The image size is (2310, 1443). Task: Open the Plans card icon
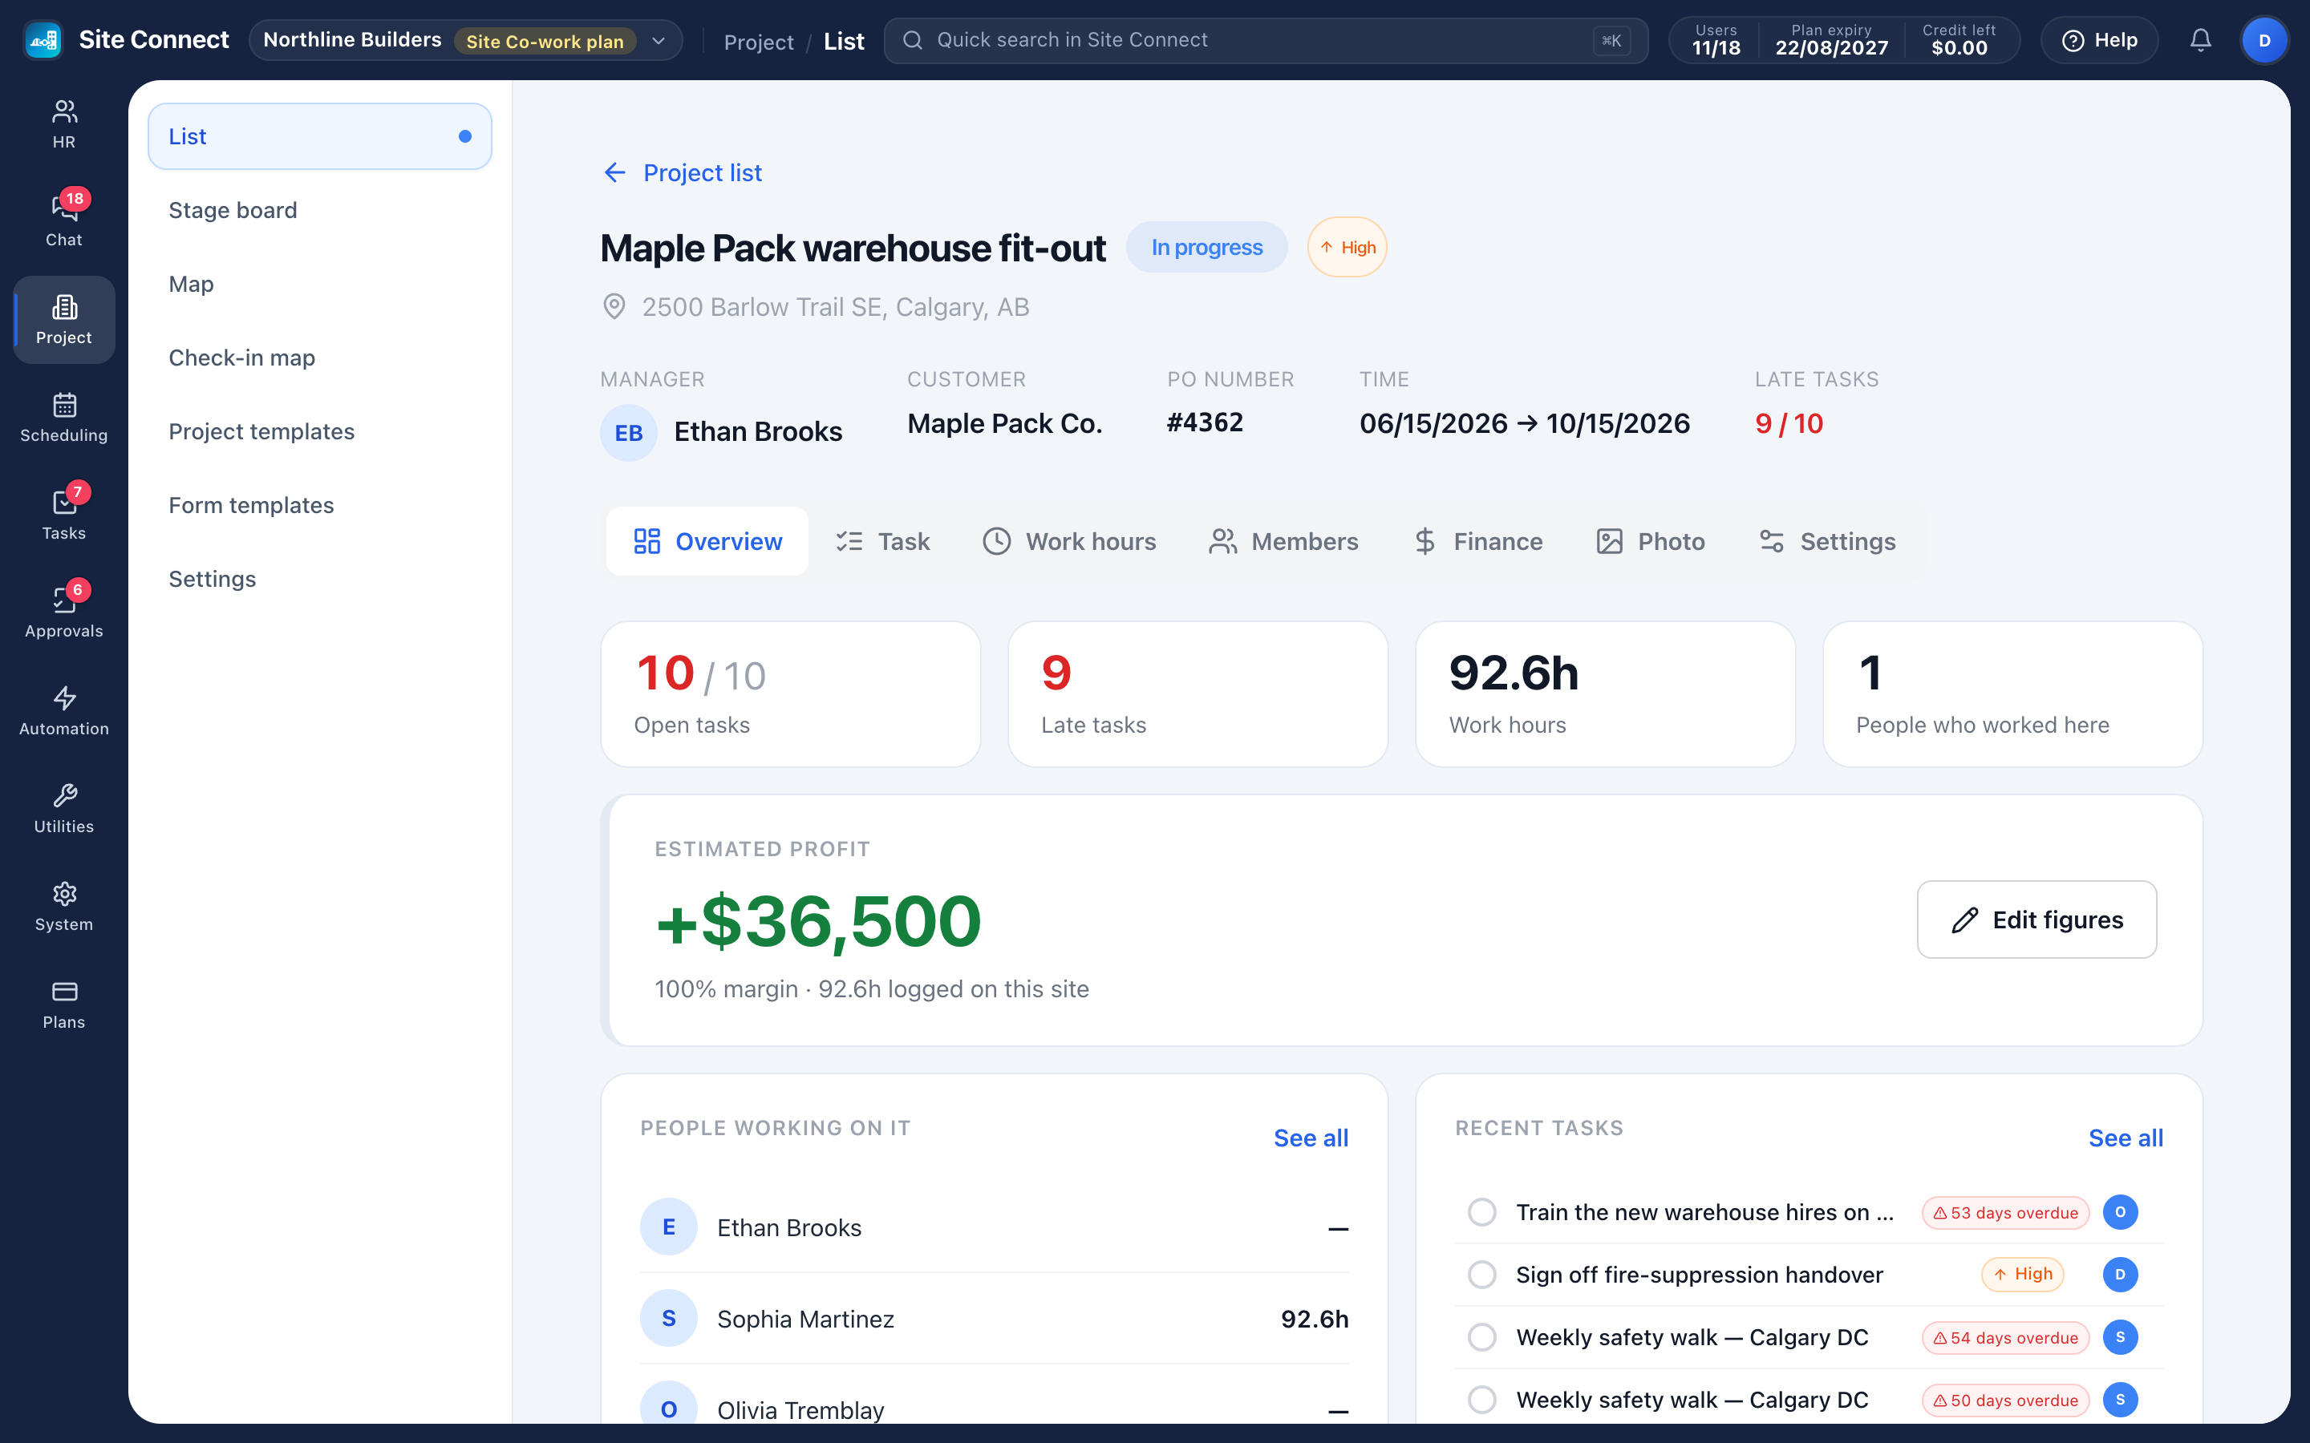(64, 1004)
